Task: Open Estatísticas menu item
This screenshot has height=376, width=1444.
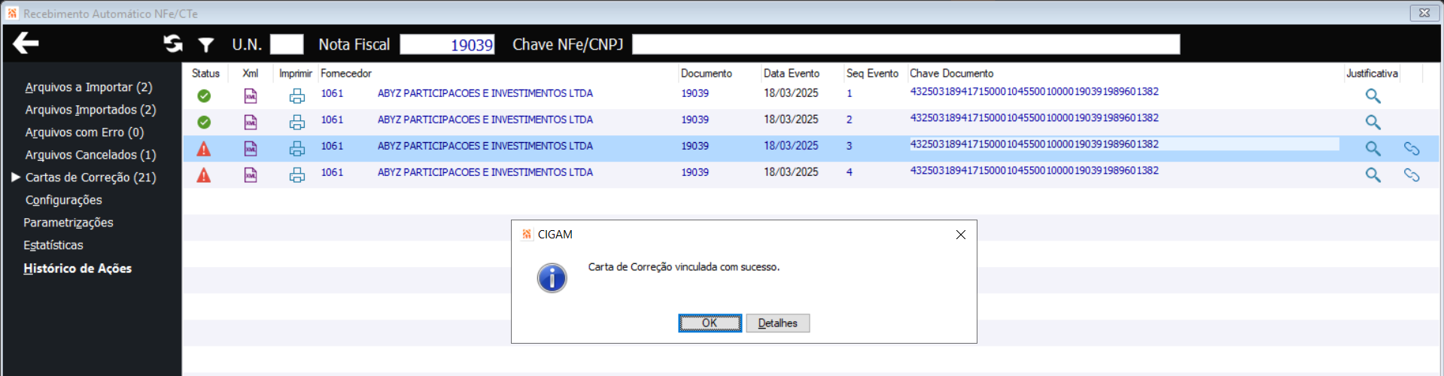Action: coord(53,245)
